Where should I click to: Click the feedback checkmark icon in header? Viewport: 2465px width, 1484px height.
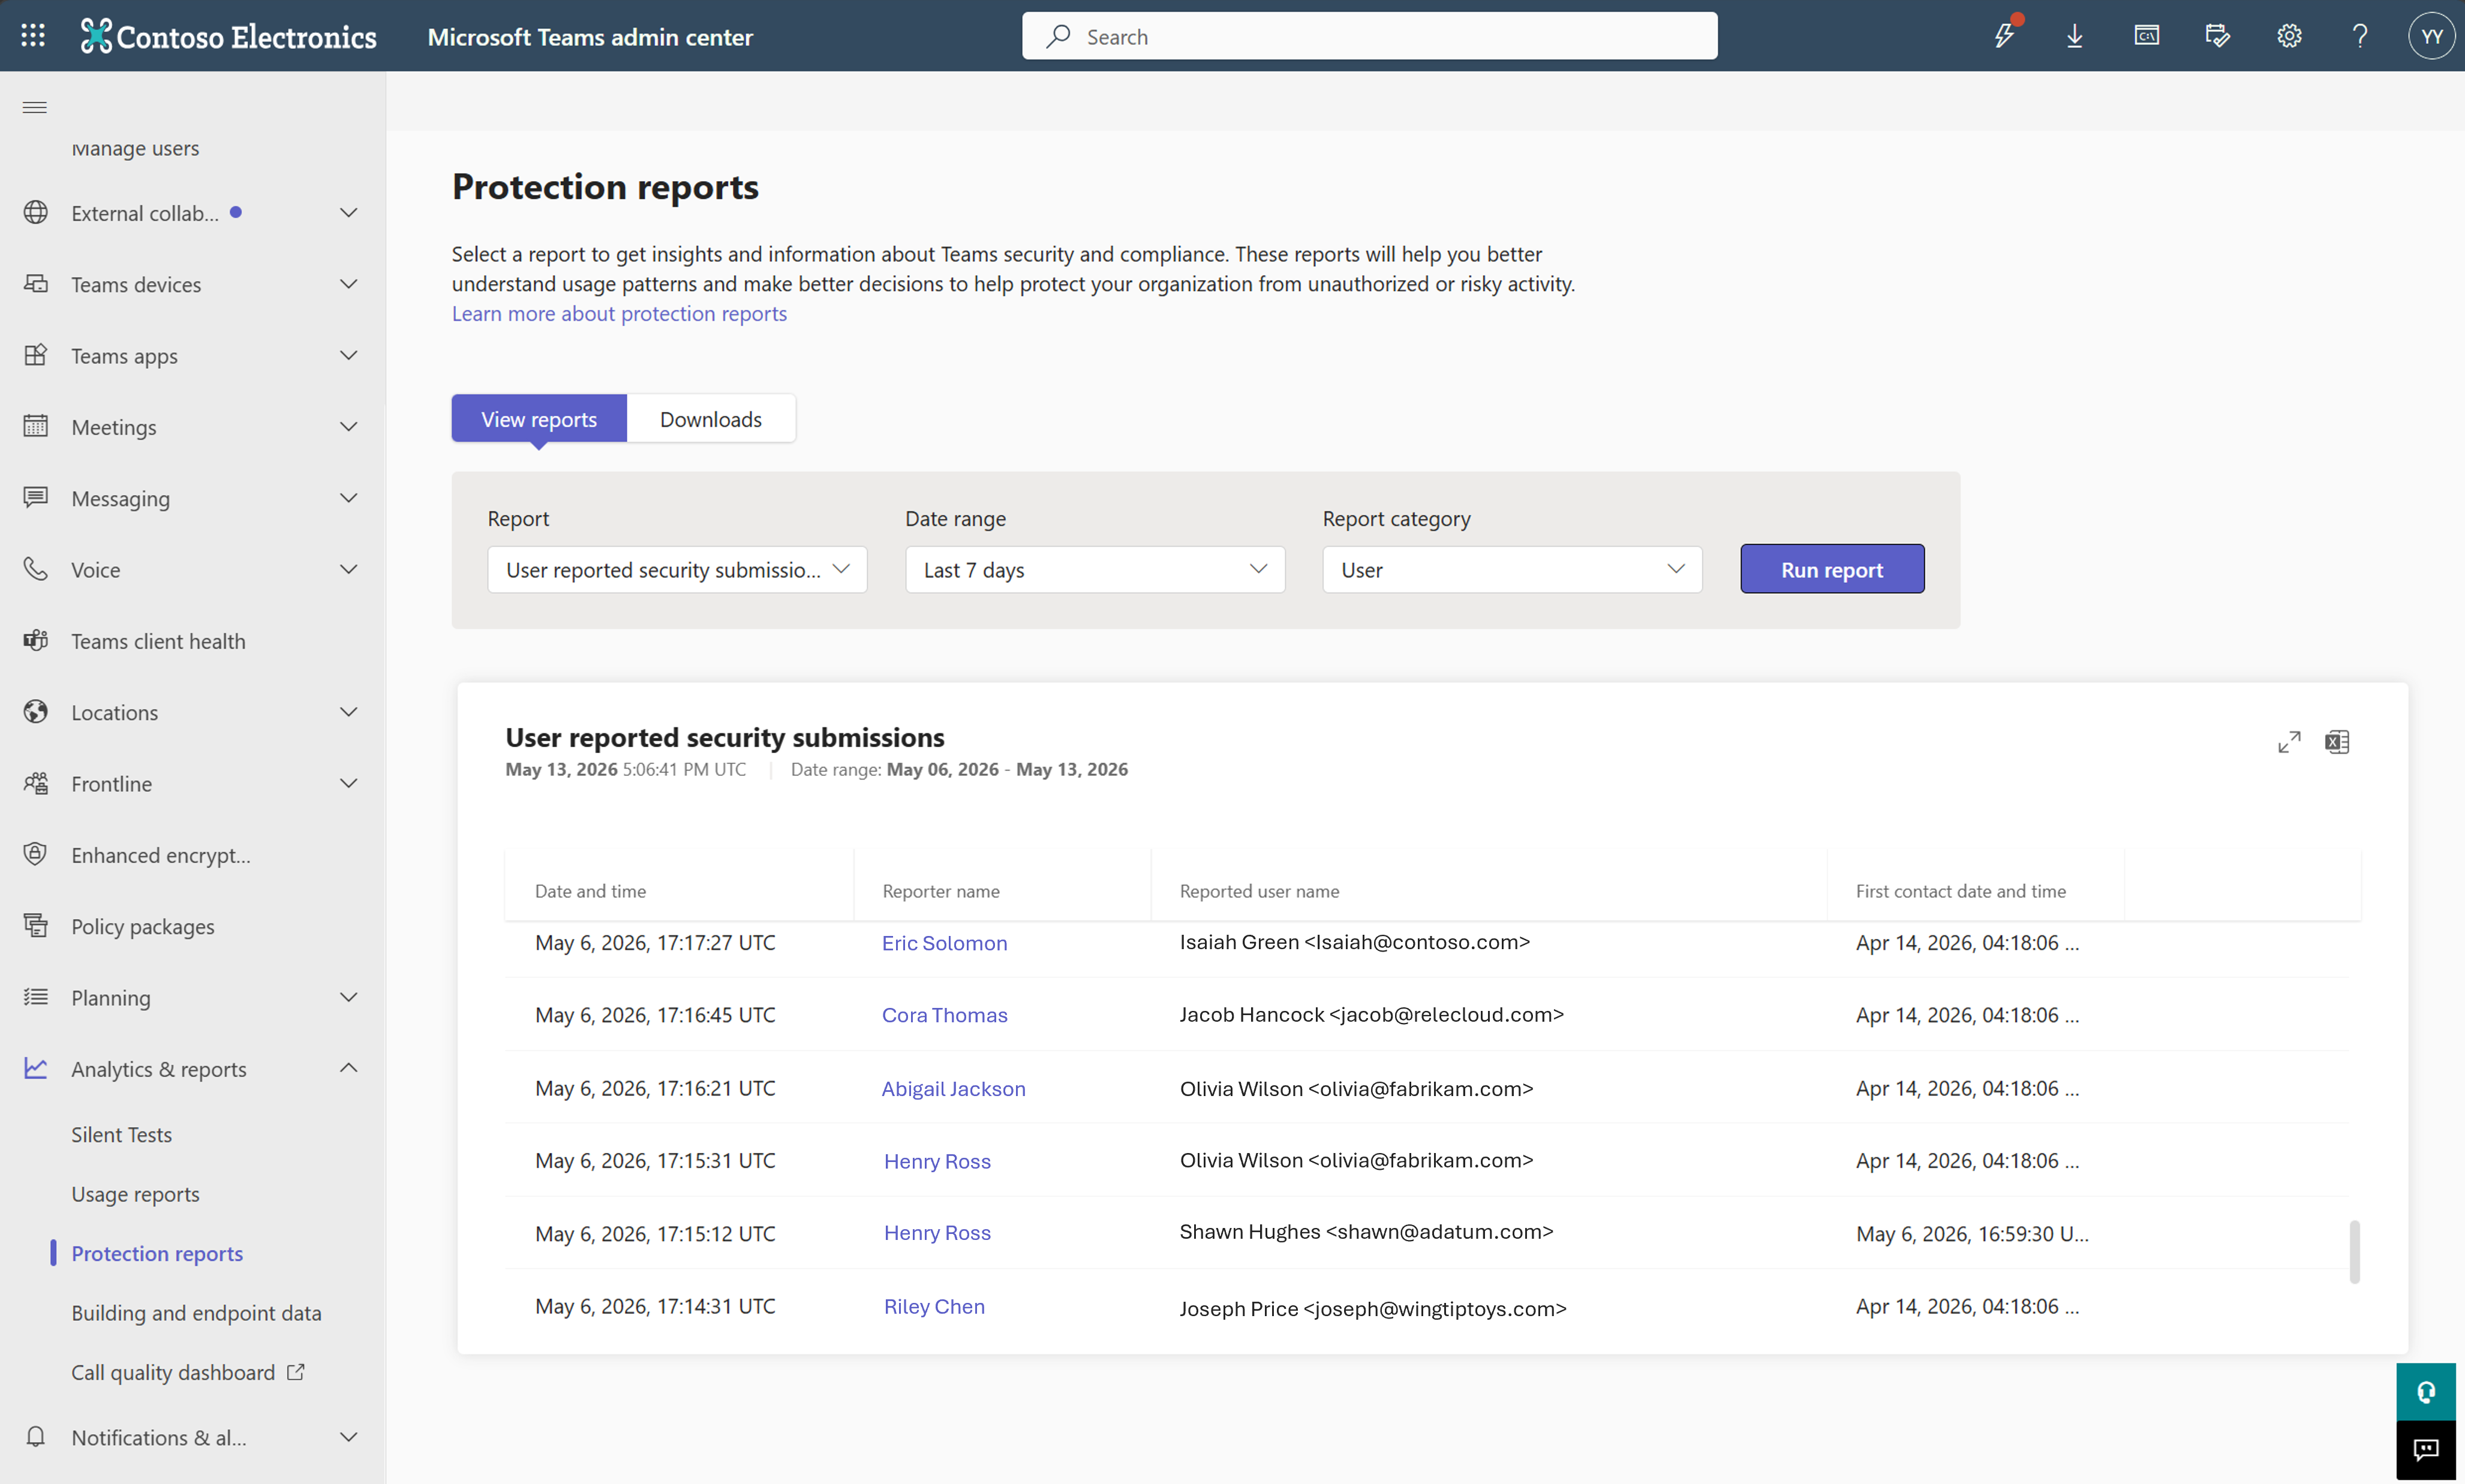point(2217,36)
